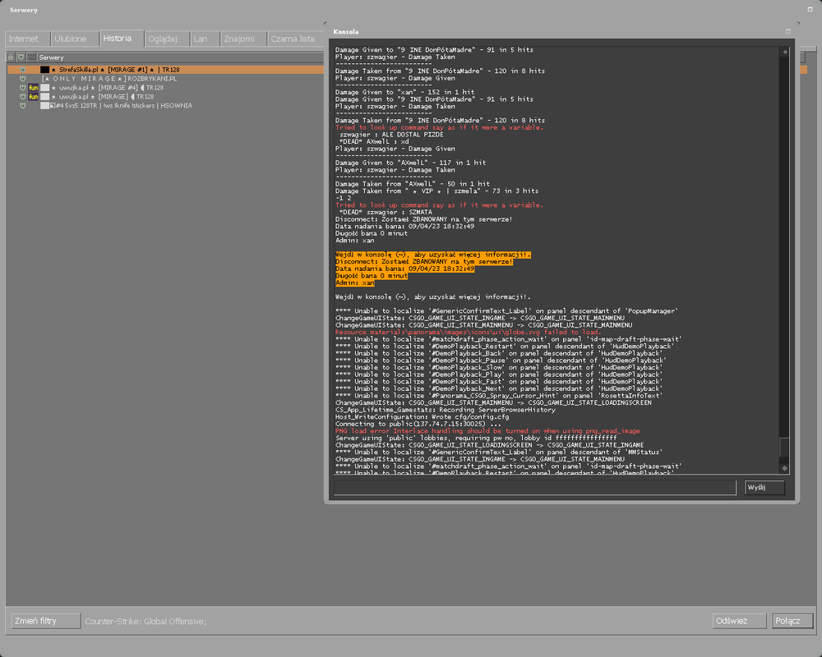Focus the console command input field

535,487
